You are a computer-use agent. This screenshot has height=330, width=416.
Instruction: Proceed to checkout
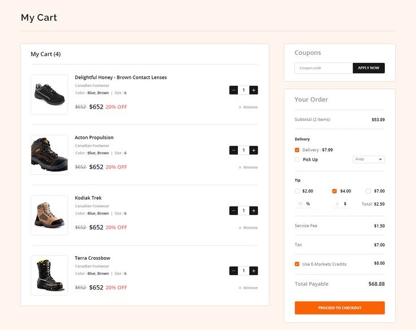[340, 308]
